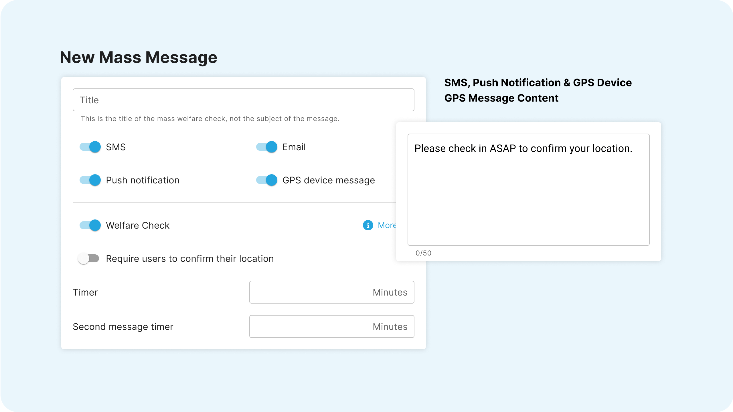Image resolution: width=733 pixels, height=412 pixels.
Task: Enable the location confirmation toggle switch
Action: pyautogui.click(x=89, y=259)
